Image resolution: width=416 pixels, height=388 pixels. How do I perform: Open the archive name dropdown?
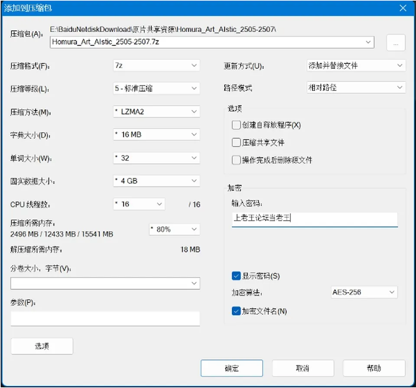tap(368, 42)
